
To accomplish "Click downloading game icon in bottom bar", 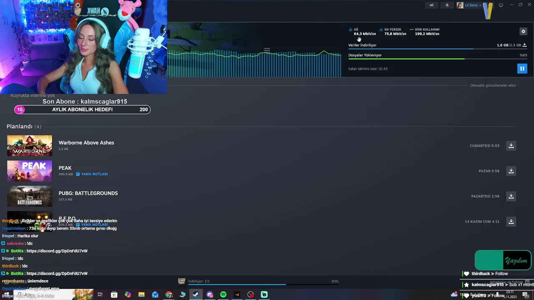I will (x=181, y=281).
